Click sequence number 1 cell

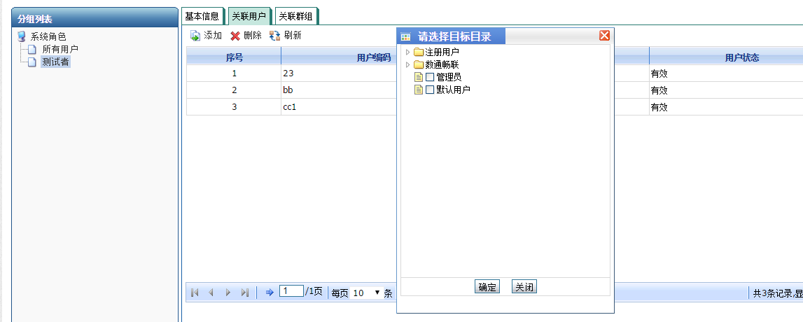pos(234,73)
